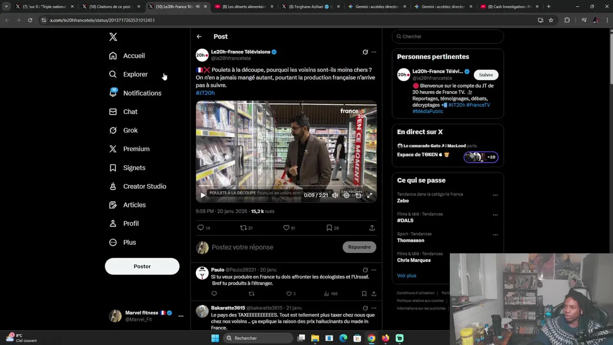Like Paulo's reply
This screenshot has width=613, height=345.
point(289,294)
